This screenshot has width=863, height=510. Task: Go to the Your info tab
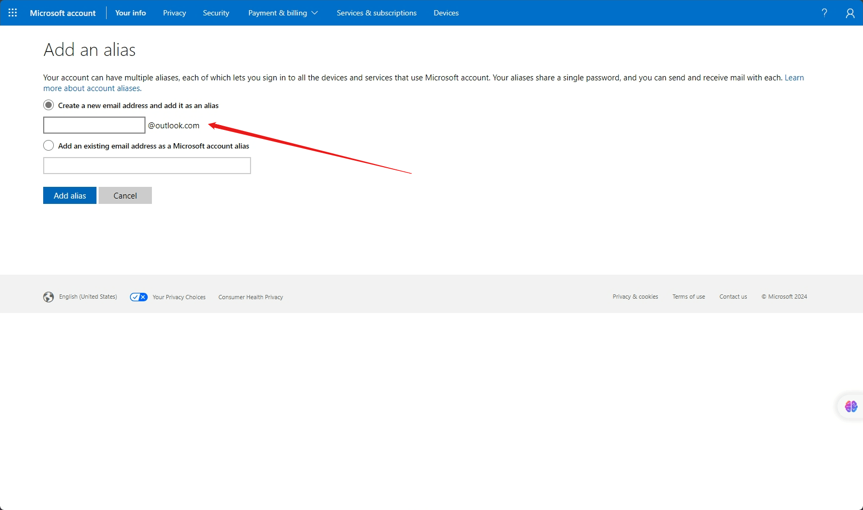tap(131, 13)
